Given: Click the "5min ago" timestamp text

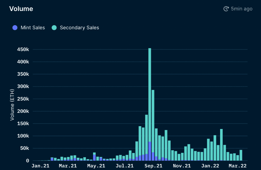Looking at the screenshot, I should 242,9.
